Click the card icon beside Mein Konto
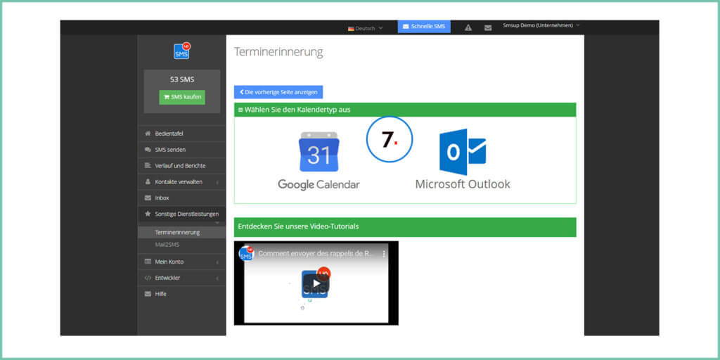Image resolution: width=720 pixels, height=360 pixels. tap(148, 262)
